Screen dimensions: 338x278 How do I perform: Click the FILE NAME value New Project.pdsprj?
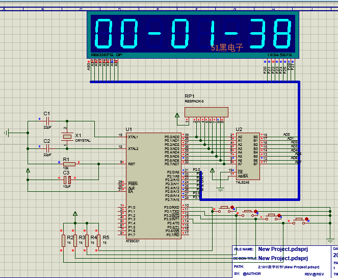[x=283, y=249]
